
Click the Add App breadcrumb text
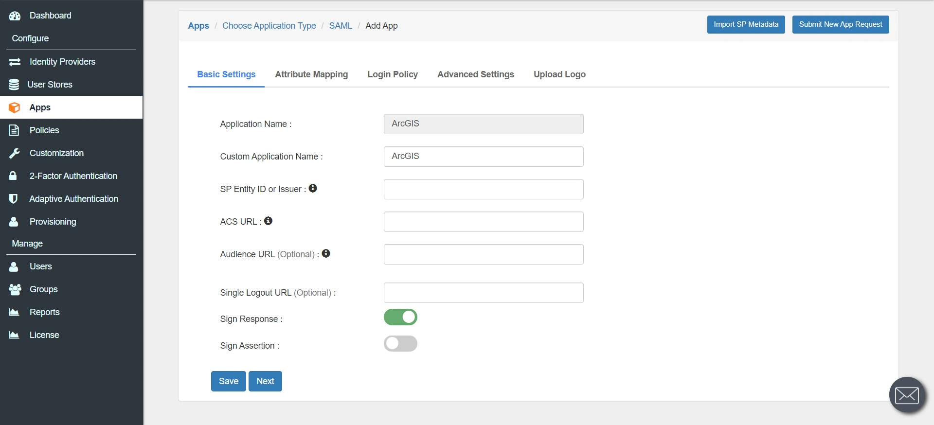(381, 26)
